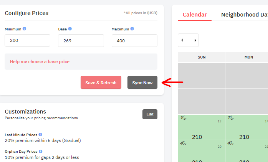Click moon icon on Monday the 14th

[231, 118]
